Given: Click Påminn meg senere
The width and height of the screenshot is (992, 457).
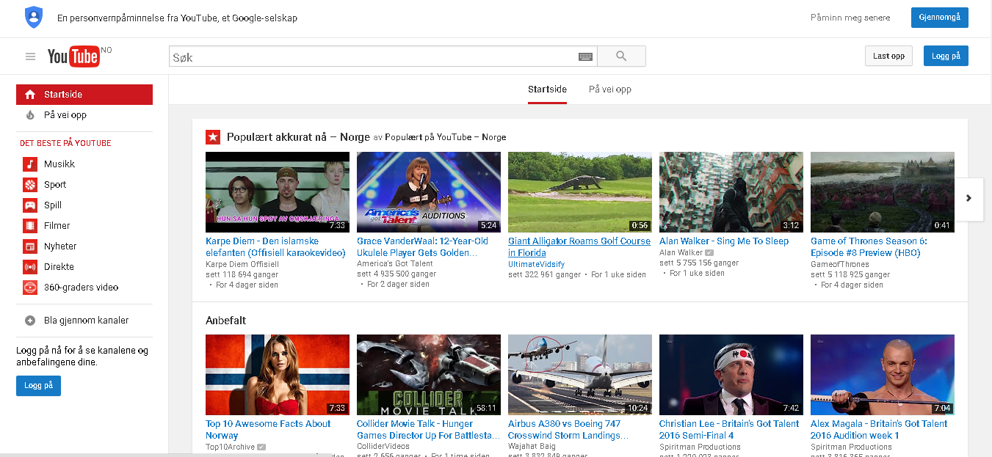Looking at the screenshot, I should pos(850,18).
